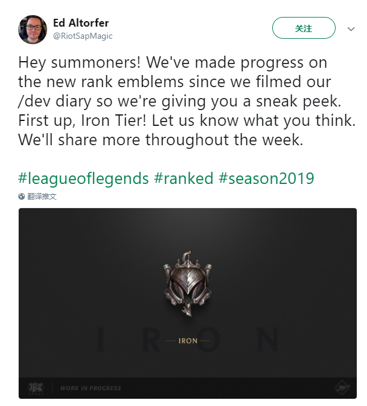Click the large faded letter I
Screen dimensions: 367x406
pos(101,339)
